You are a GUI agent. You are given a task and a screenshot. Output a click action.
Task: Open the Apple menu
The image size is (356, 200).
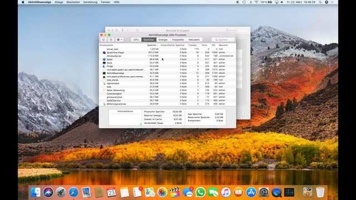pyautogui.click(x=23, y=2)
